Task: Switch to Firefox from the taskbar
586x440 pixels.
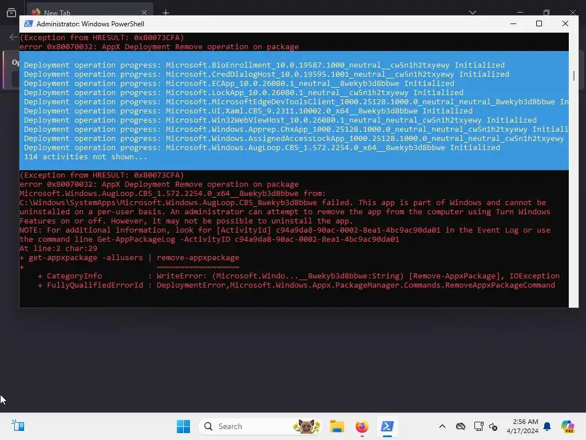Action: [x=362, y=426]
